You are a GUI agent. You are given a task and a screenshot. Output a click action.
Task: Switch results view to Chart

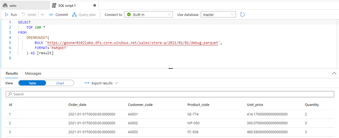point(60,83)
